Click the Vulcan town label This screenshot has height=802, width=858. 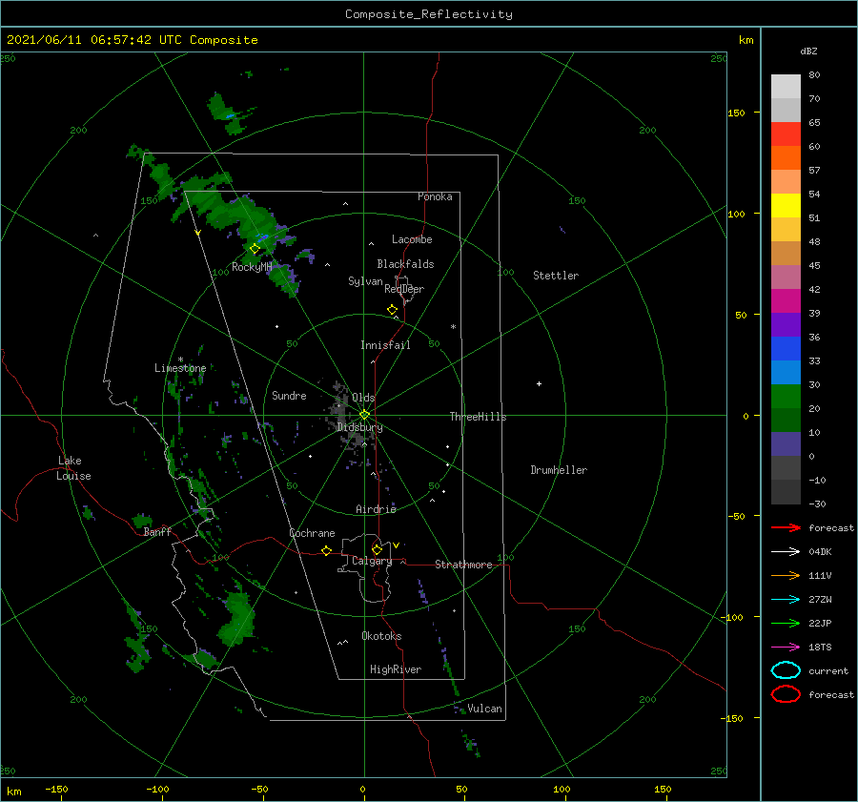coord(484,709)
